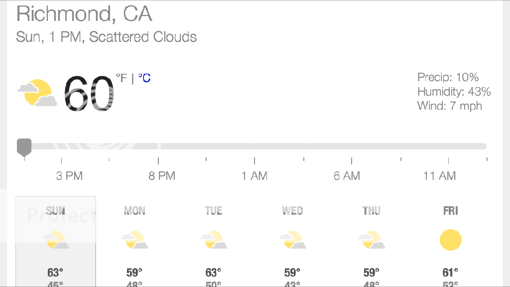Click Monday's partly cloudy weather icon
Viewport: 510px width, 287px height.
pyautogui.click(x=134, y=240)
